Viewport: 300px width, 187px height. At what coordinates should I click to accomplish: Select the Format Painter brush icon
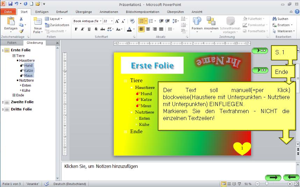pos(21,31)
